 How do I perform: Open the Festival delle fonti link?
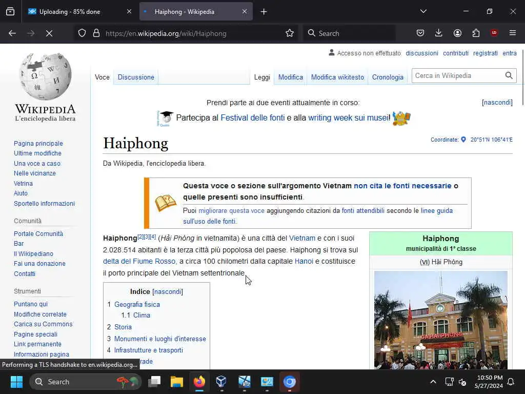(252, 118)
